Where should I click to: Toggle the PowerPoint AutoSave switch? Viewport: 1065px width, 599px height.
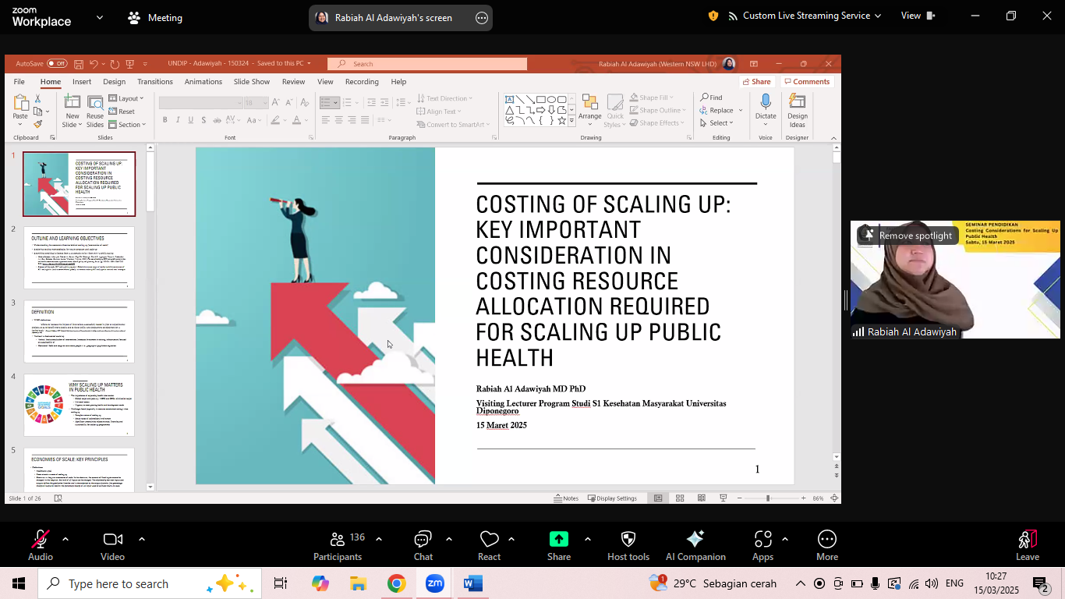[56, 64]
